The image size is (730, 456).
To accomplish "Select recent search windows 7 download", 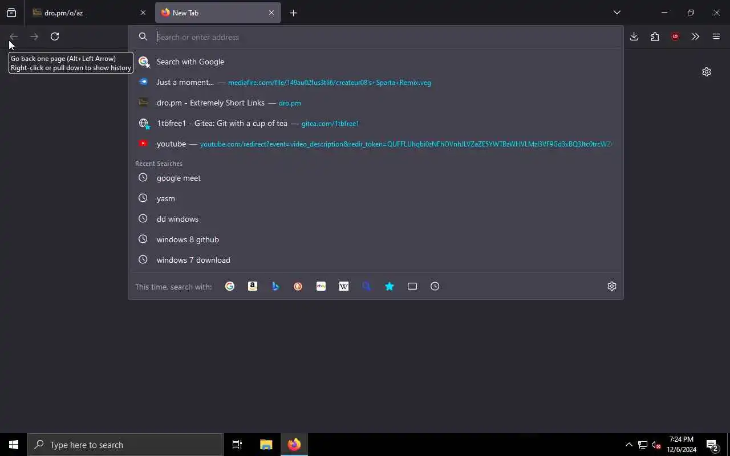I will 376,260.
